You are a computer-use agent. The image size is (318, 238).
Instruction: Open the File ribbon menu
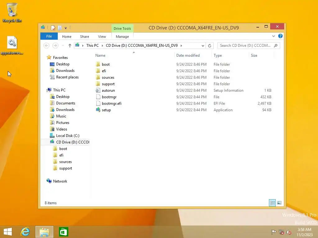pyautogui.click(x=49, y=37)
